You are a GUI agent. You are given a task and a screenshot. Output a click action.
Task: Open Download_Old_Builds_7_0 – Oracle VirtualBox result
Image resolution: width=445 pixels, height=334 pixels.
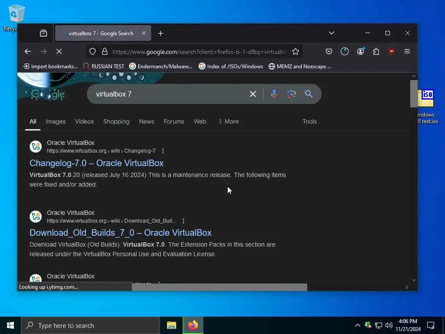[x=121, y=233]
